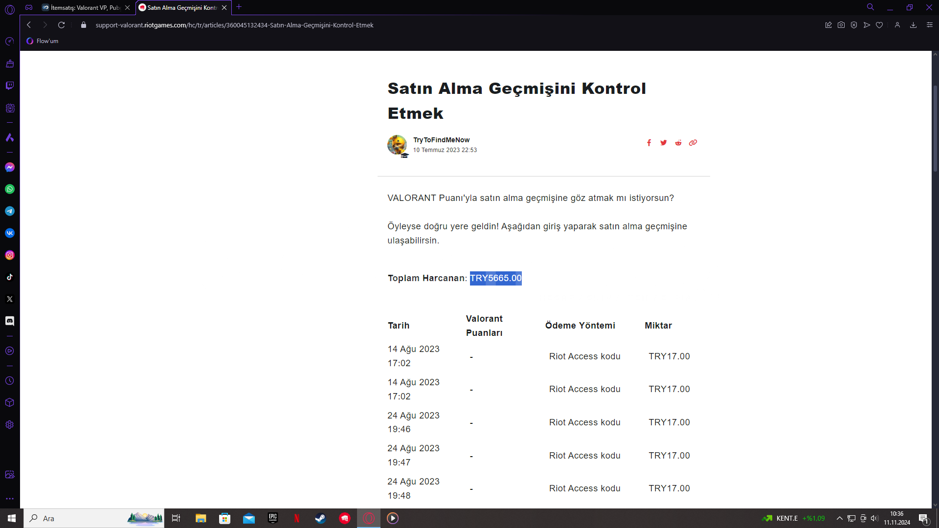Image resolution: width=939 pixels, height=528 pixels.
Task: Open a new browser tab
Action: pos(239,7)
